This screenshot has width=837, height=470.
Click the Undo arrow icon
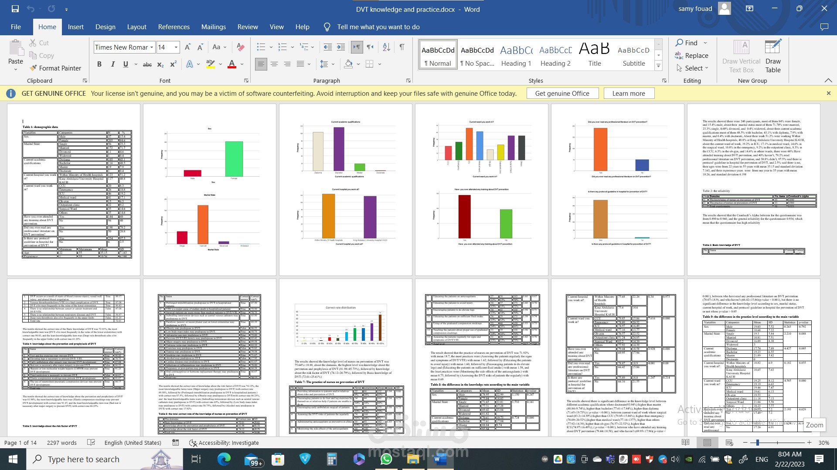tap(31, 9)
